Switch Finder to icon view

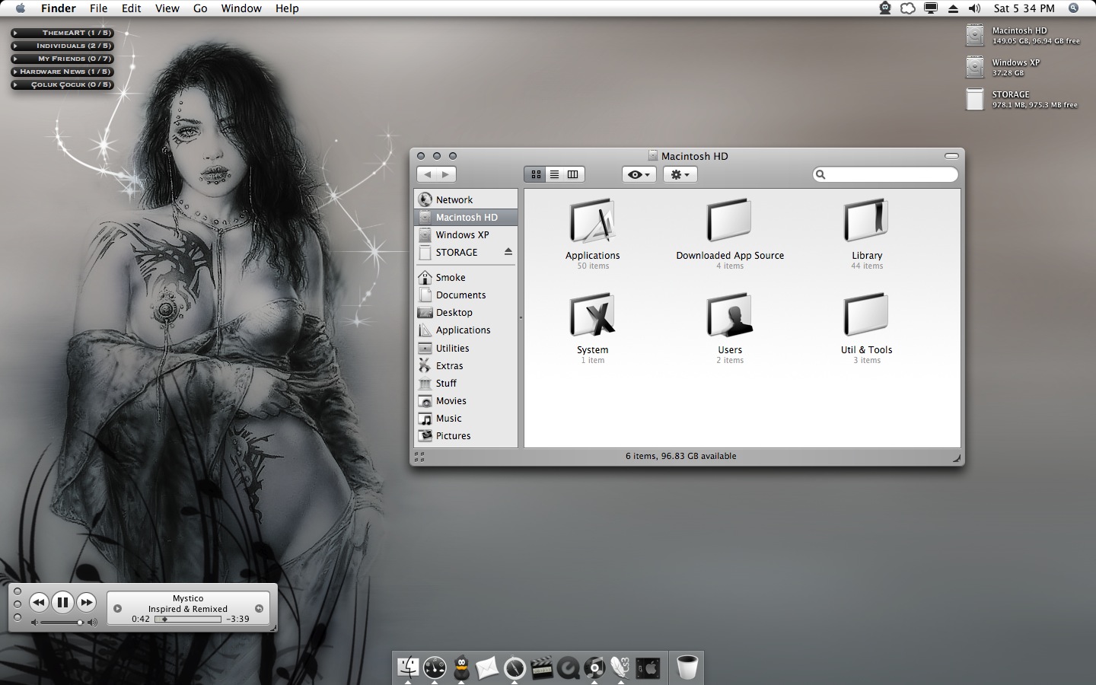pyautogui.click(x=536, y=174)
